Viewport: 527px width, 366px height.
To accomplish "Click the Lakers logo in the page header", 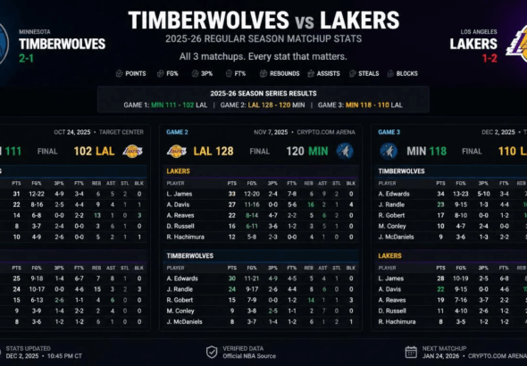I will tap(517, 44).
